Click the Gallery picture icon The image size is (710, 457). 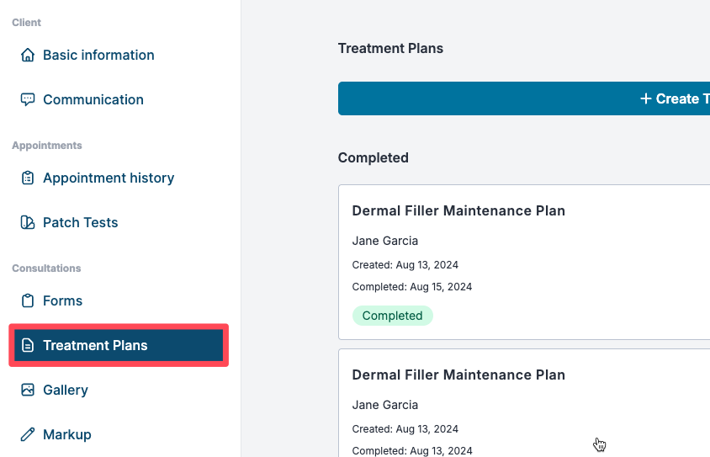tap(28, 391)
